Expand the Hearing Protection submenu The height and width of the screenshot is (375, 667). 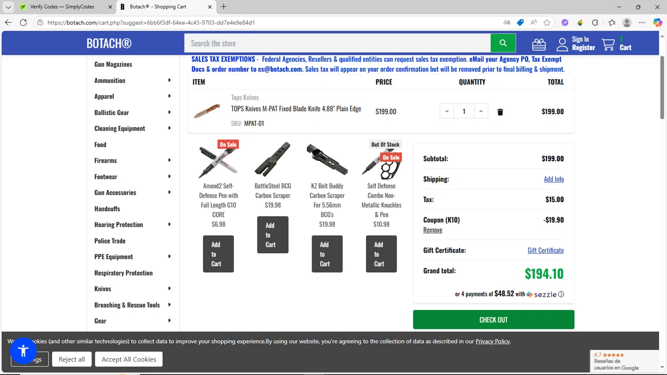coord(169,224)
